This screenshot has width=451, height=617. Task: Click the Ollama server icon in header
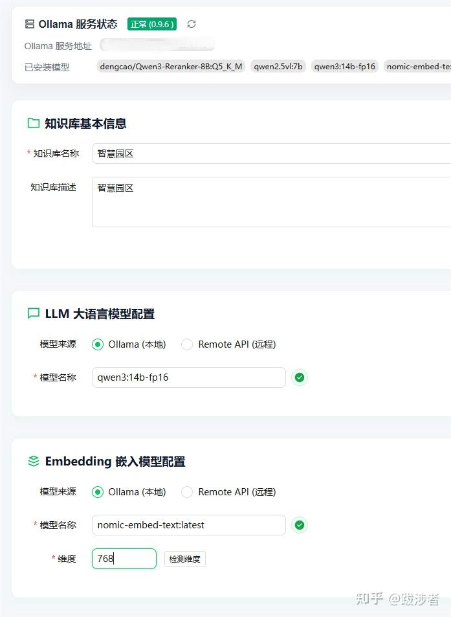point(30,24)
